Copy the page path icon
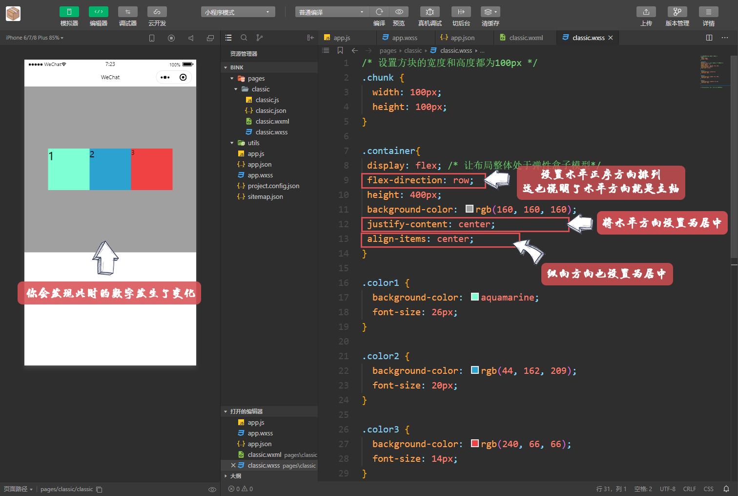Image resolution: width=738 pixels, height=496 pixels. tap(99, 489)
